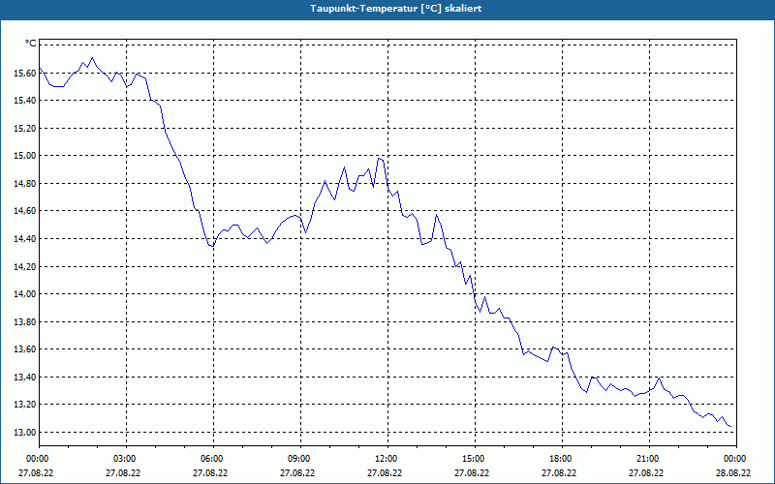
Task: Select the 27.08.22 date under the first 00:00
Action: (x=36, y=473)
